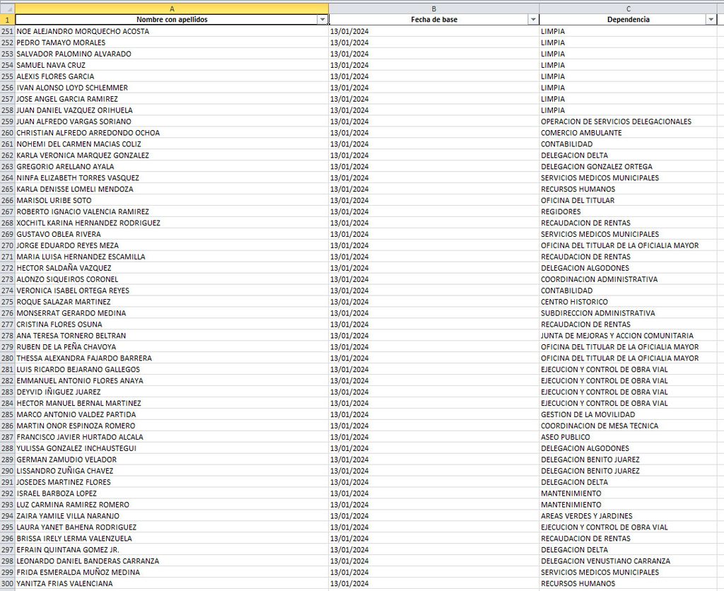Image resolution: width=724 pixels, height=591 pixels.
Task: Select row 251 header
Action: pos(7,31)
